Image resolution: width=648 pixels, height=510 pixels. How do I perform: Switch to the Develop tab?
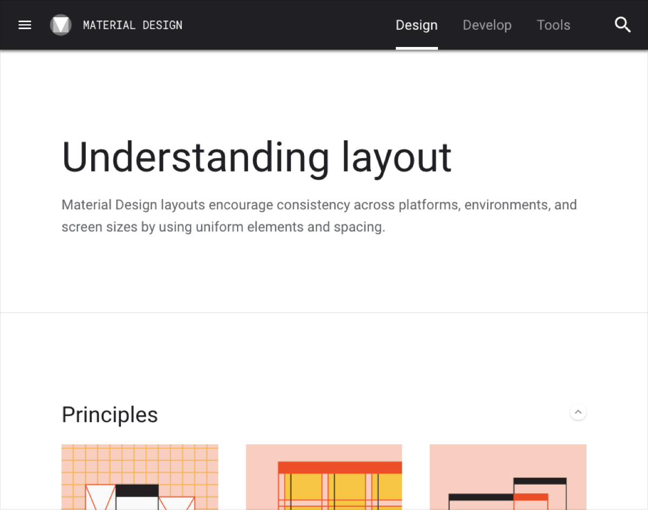(x=487, y=25)
